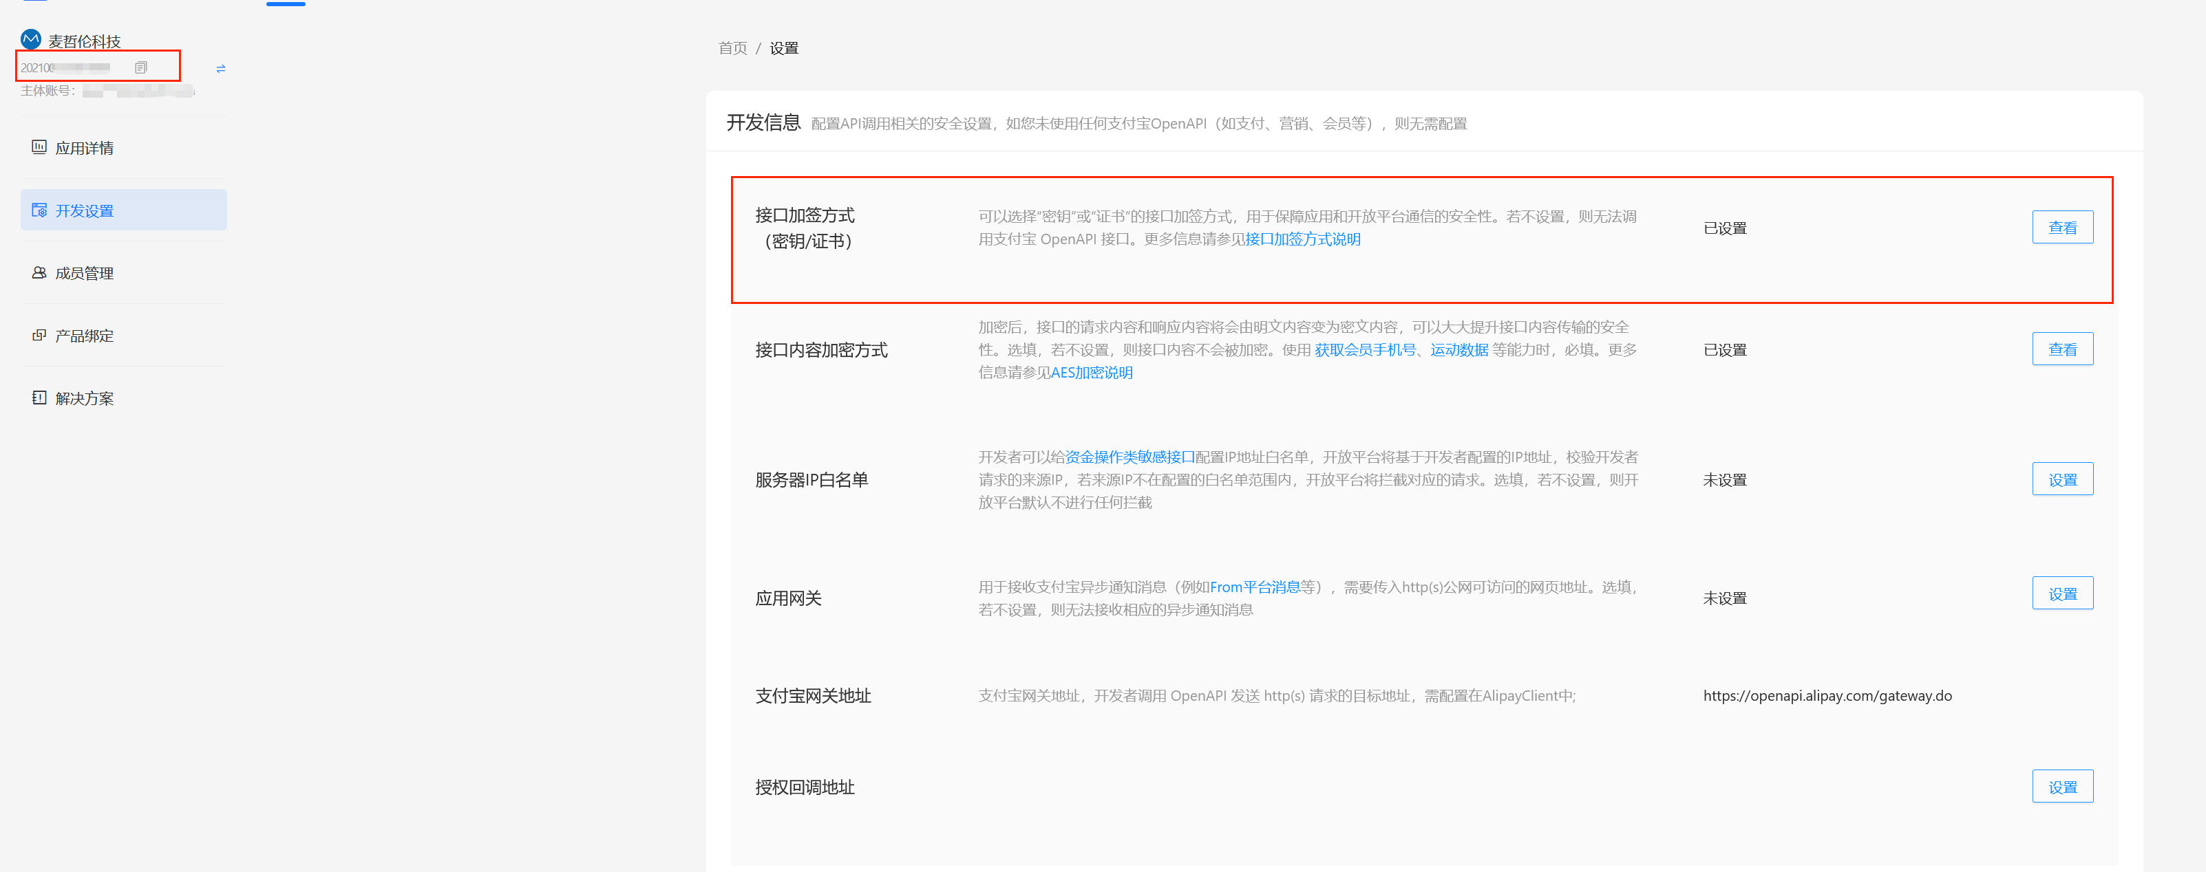Click the 授权回调地址 row title
This screenshot has height=872, width=2206.
point(805,787)
